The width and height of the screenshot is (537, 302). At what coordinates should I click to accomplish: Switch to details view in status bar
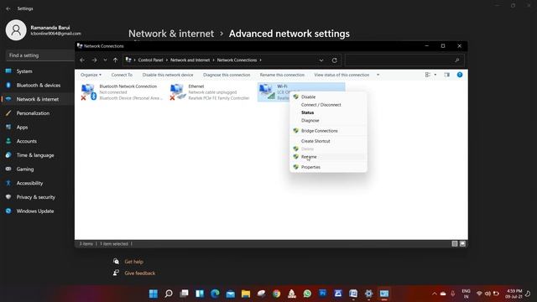455,244
